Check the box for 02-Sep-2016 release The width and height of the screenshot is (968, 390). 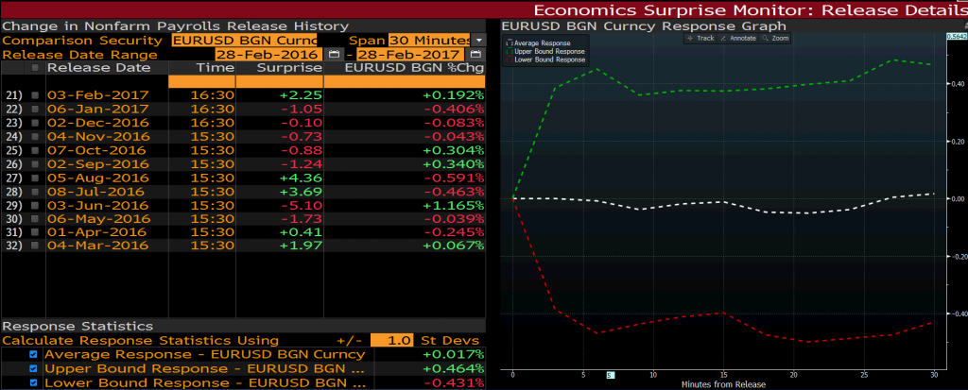pos(35,163)
